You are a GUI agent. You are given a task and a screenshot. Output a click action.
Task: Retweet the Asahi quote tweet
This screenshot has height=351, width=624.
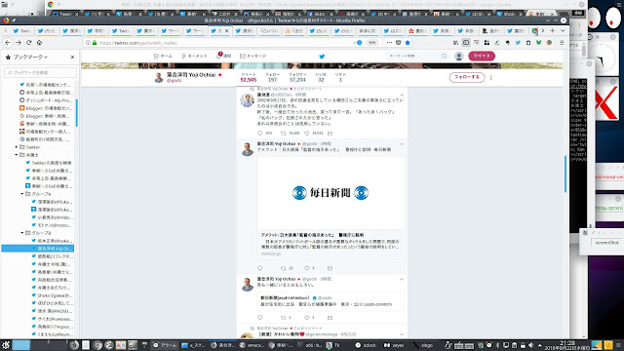tap(284, 318)
